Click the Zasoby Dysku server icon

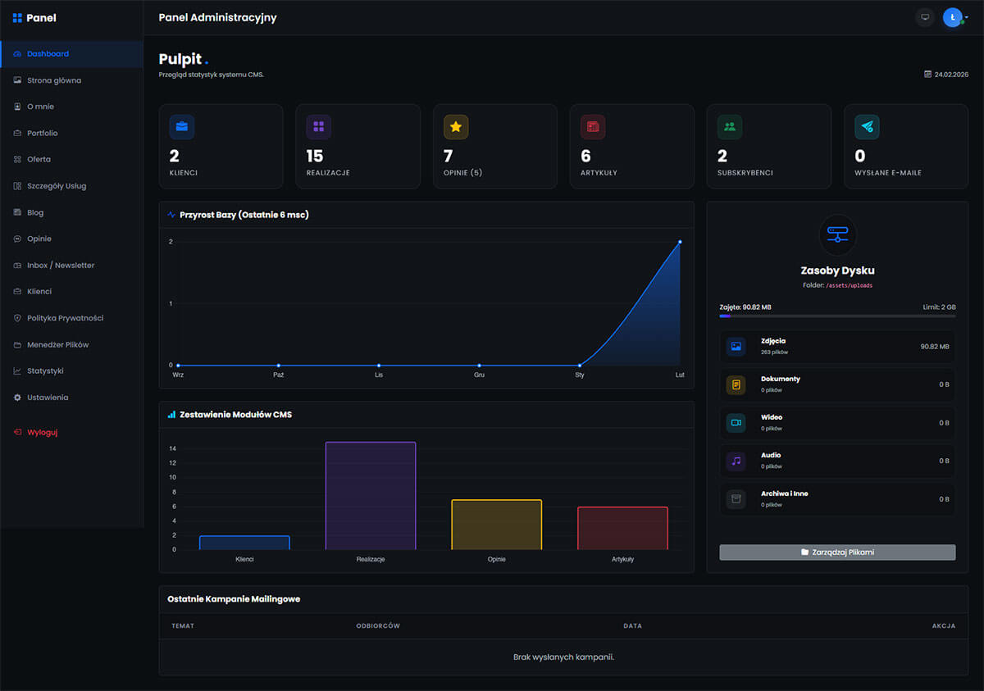tap(837, 234)
